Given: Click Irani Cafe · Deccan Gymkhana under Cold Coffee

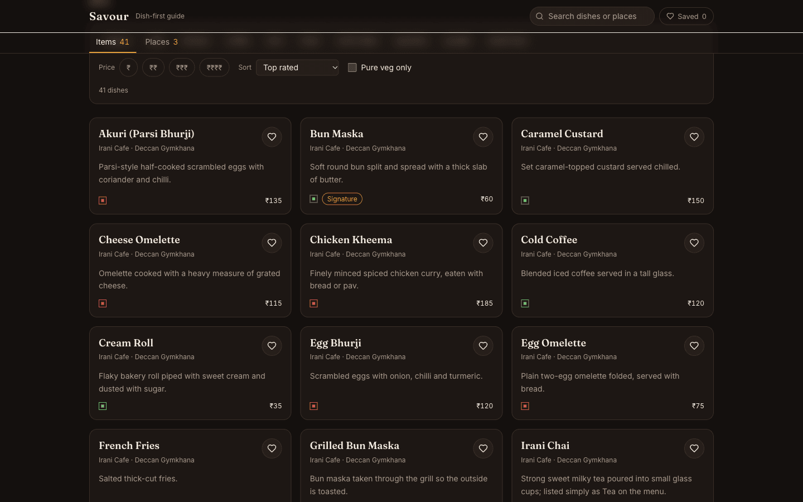Looking at the screenshot, I should pos(569,254).
